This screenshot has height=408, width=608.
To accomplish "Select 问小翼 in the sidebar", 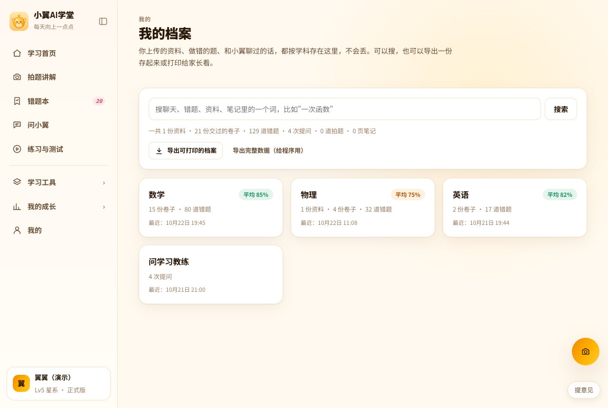I will (x=59, y=125).
